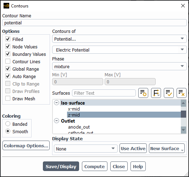Click the surfaces list scroll-down arrow
This screenshot has width=189, height=177.
point(183,130)
